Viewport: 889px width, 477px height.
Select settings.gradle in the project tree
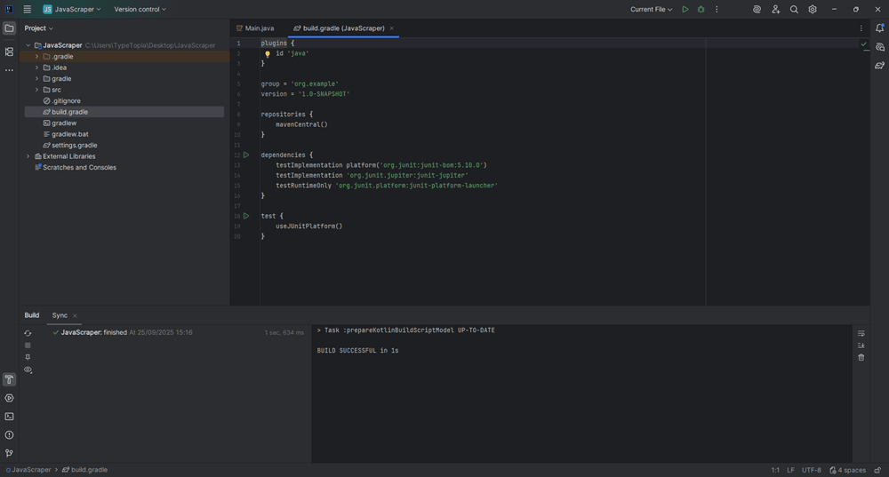tap(74, 145)
